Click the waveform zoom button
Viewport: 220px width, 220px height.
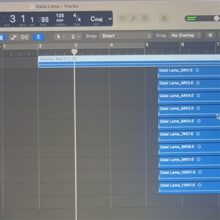point(210,35)
